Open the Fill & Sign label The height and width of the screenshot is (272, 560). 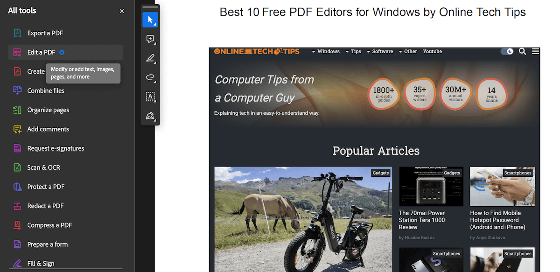41,264
